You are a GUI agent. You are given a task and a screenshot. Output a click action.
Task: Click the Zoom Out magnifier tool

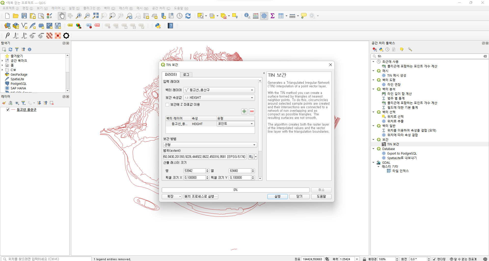pos(87,16)
